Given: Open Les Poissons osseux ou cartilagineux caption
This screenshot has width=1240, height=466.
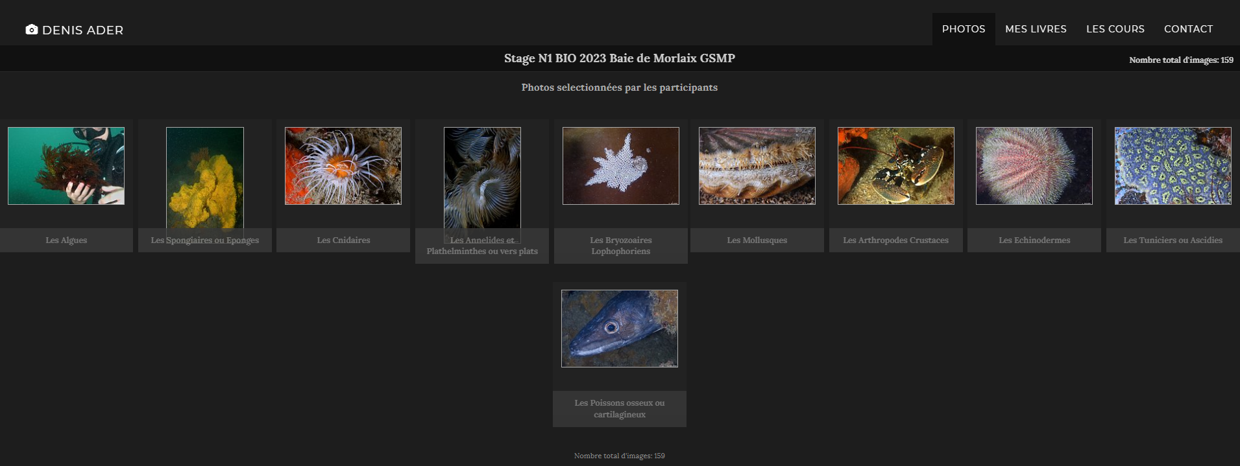Looking at the screenshot, I should [620, 409].
